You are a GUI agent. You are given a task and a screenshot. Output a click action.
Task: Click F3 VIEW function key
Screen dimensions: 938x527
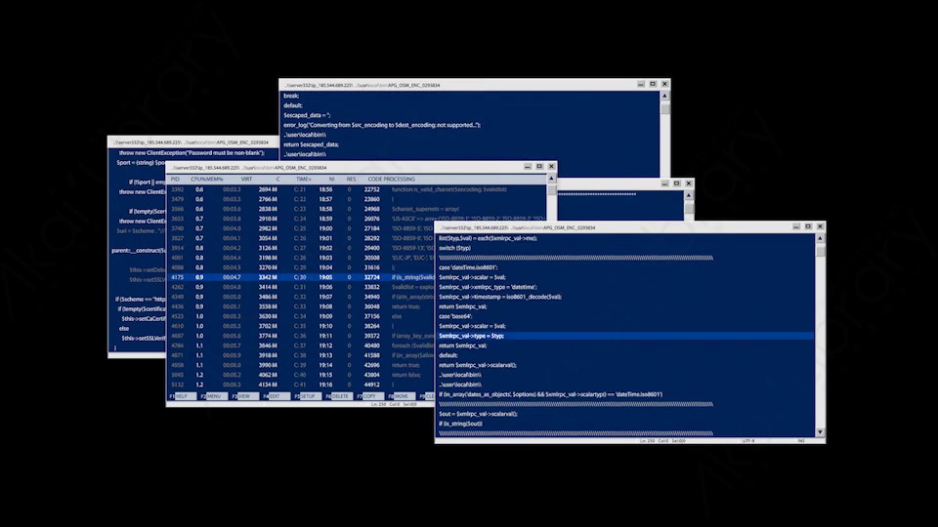click(x=244, y=396)
